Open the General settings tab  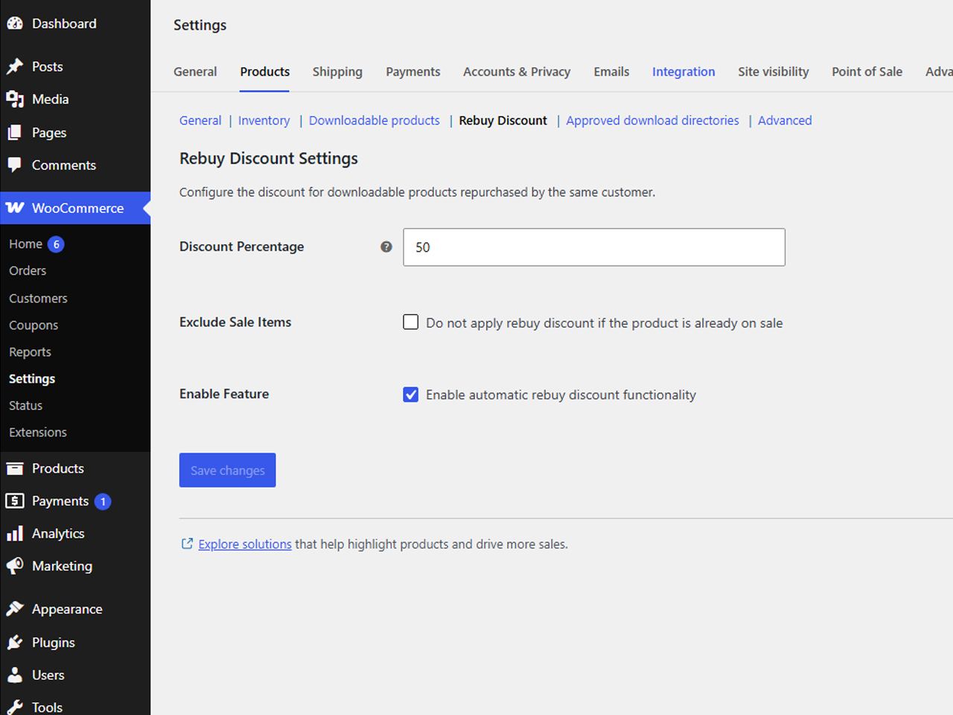pyautogui.click(x=195, y=71)
